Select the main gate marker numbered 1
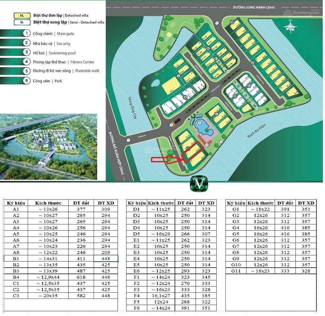This screenshot has width=325, height=316. click(x=128, y=140)
